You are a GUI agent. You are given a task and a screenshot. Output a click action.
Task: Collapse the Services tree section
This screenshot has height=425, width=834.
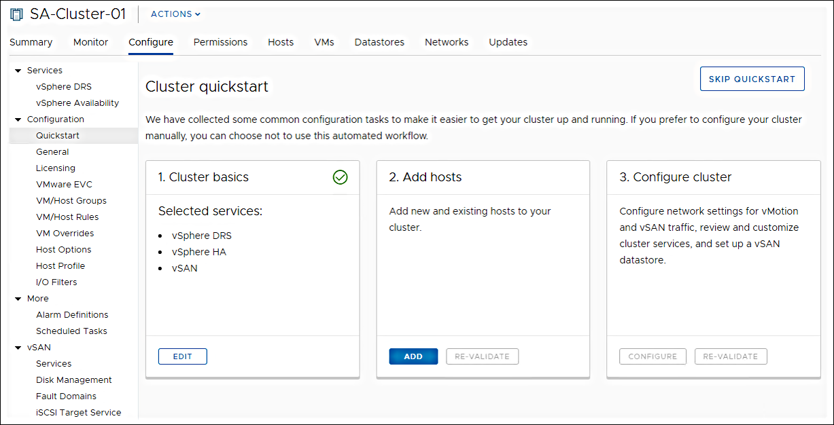(x=18, y=71)
